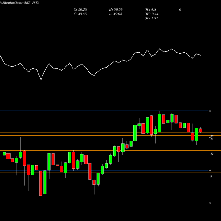Select the high price text H: 50.50

(x=116, y=10)
